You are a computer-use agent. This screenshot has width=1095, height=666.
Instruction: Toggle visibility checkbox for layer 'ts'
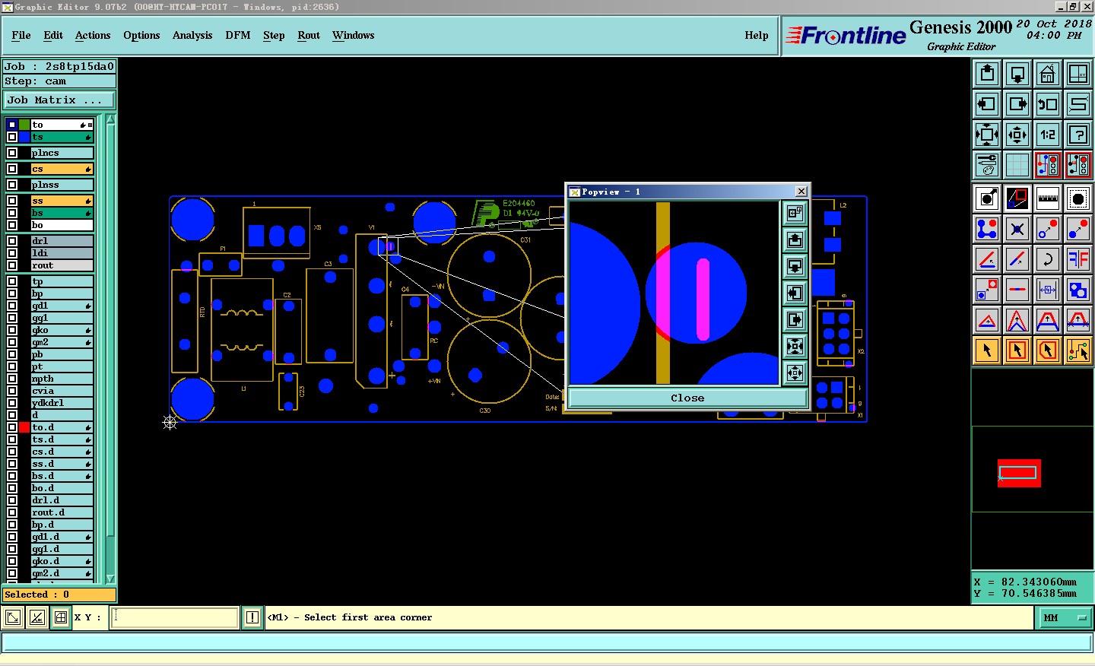pos(12,137)
